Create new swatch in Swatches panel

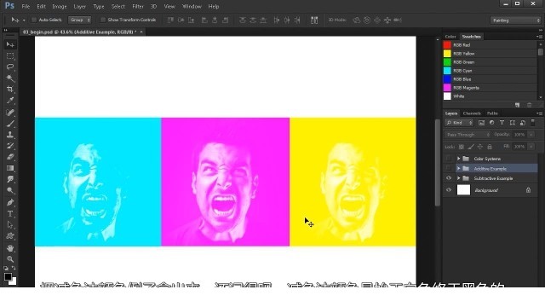click(517, 105)
